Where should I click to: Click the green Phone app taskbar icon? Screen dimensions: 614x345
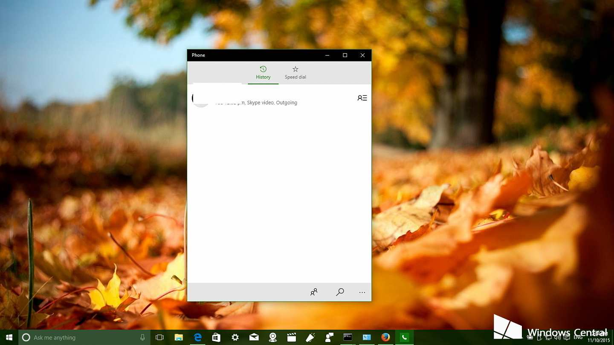click(404, 337)
